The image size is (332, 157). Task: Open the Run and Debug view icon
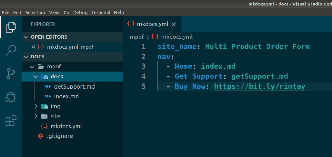tap(11, 98)
